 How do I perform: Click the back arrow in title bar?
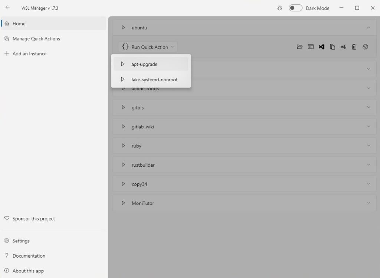pyautogui.click(x=7, y=7)
